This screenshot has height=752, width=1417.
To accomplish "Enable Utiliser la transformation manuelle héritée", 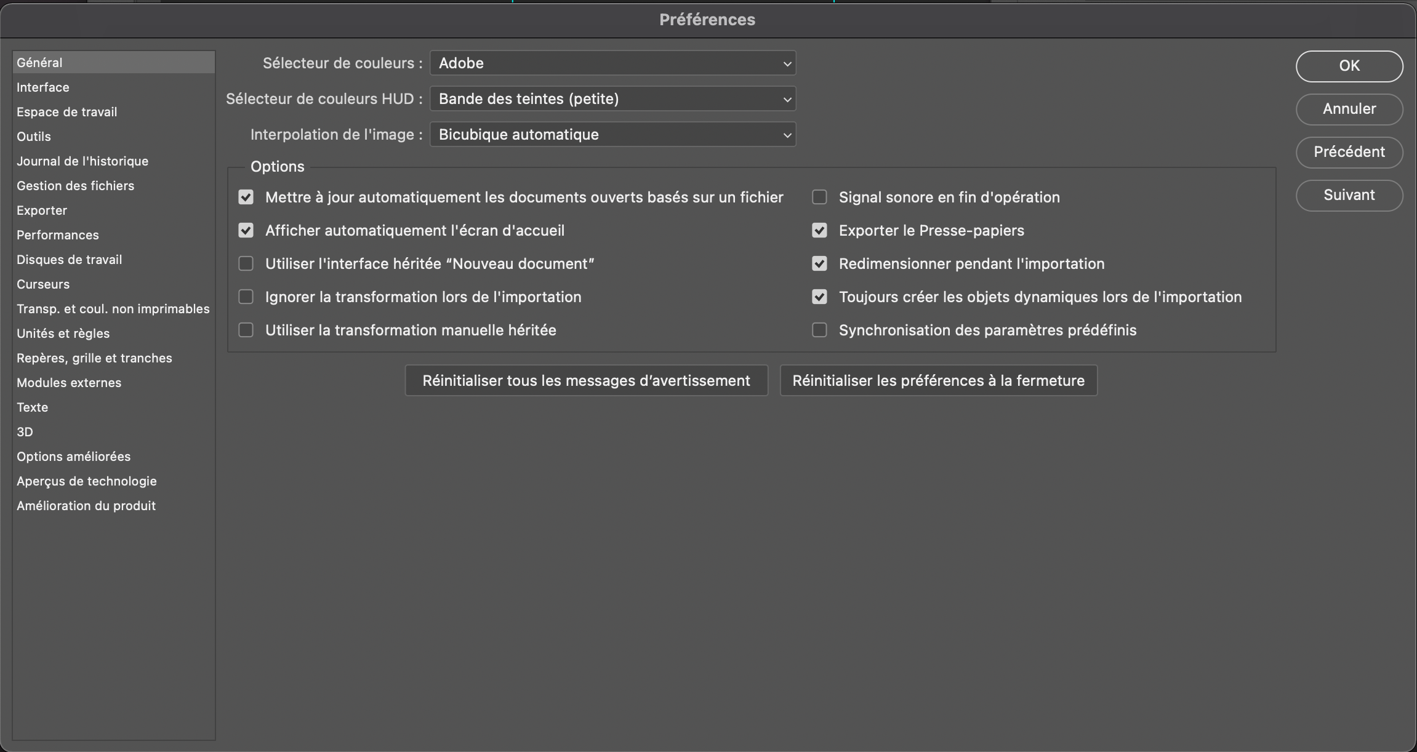I will [246, 330].
